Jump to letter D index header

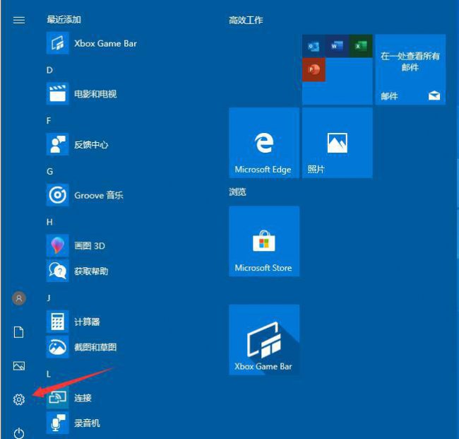click(49, 70)
